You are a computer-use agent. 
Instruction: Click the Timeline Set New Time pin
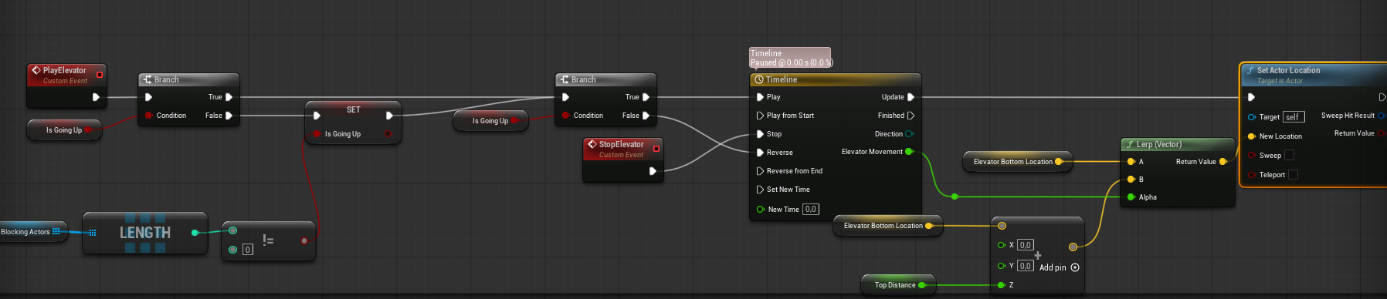[x=760, y=190]
